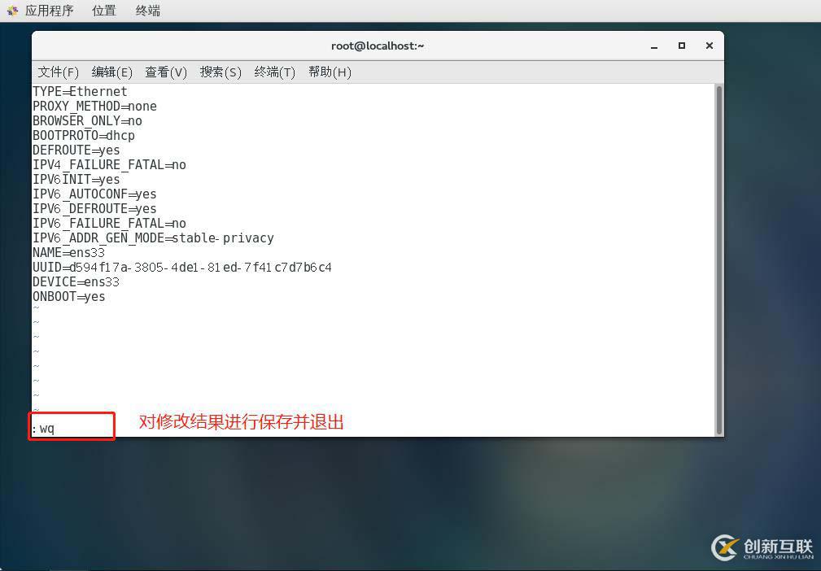This screenshot has width=821, height=571.
Task: Click the IPV6INIT=yes line
Action: tap(76, 180)
